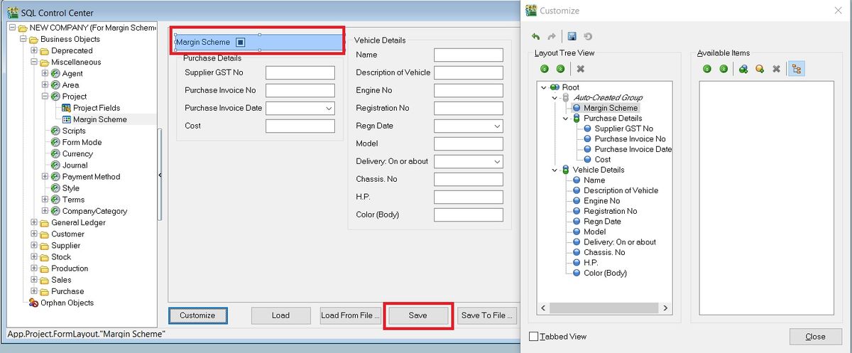Screen dimensions: 852x353
Task: Click the Save button
Action: coord(417,315)
